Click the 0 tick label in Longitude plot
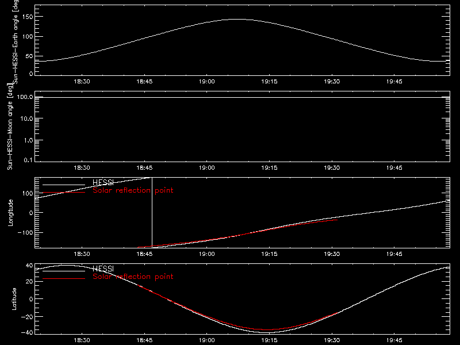460x345 pixels. tap(31, 213)
